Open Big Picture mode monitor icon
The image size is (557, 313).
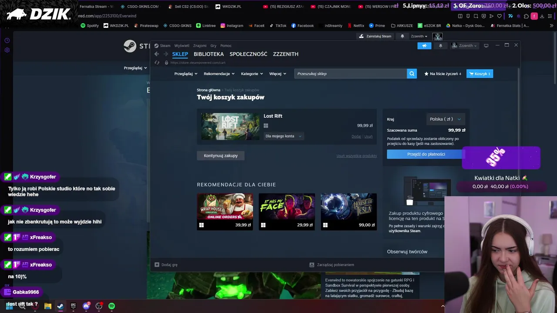pos(486,45)
